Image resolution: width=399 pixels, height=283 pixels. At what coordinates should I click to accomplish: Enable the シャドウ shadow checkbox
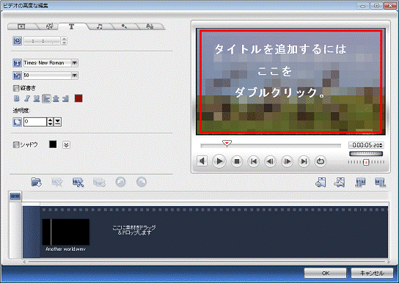pos(16,144)
